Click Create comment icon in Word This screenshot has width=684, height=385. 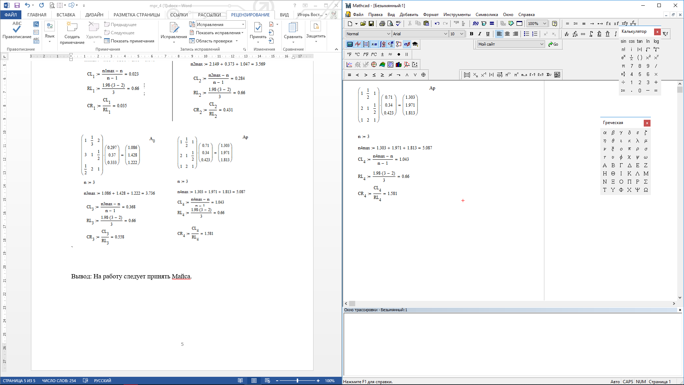(x=72, y=27)
